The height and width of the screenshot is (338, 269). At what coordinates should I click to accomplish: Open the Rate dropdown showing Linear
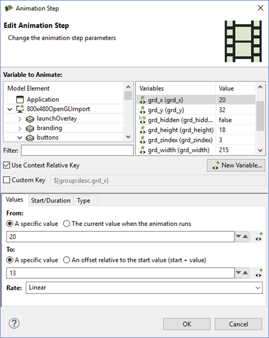144,288
